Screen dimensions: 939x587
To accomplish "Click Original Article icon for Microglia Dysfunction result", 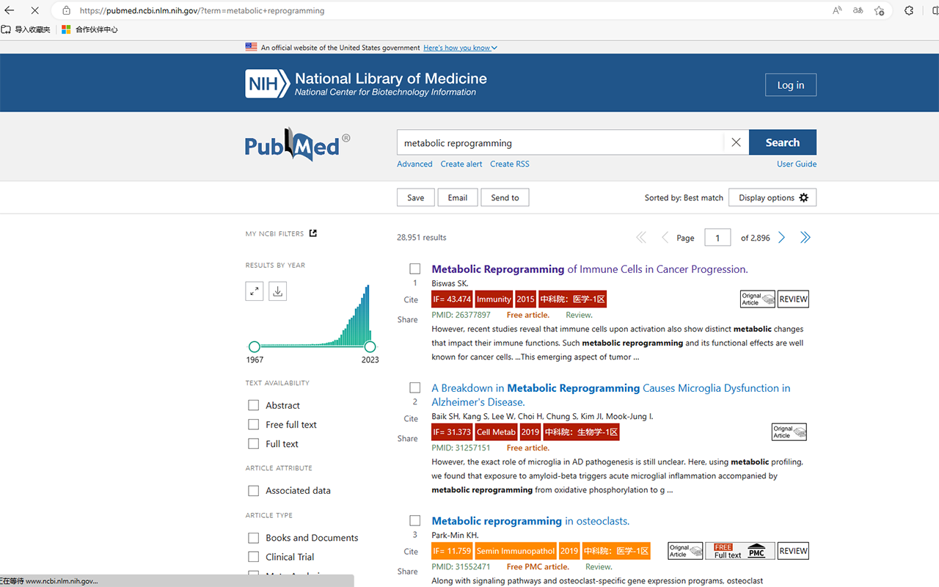I will pos(789,432).
